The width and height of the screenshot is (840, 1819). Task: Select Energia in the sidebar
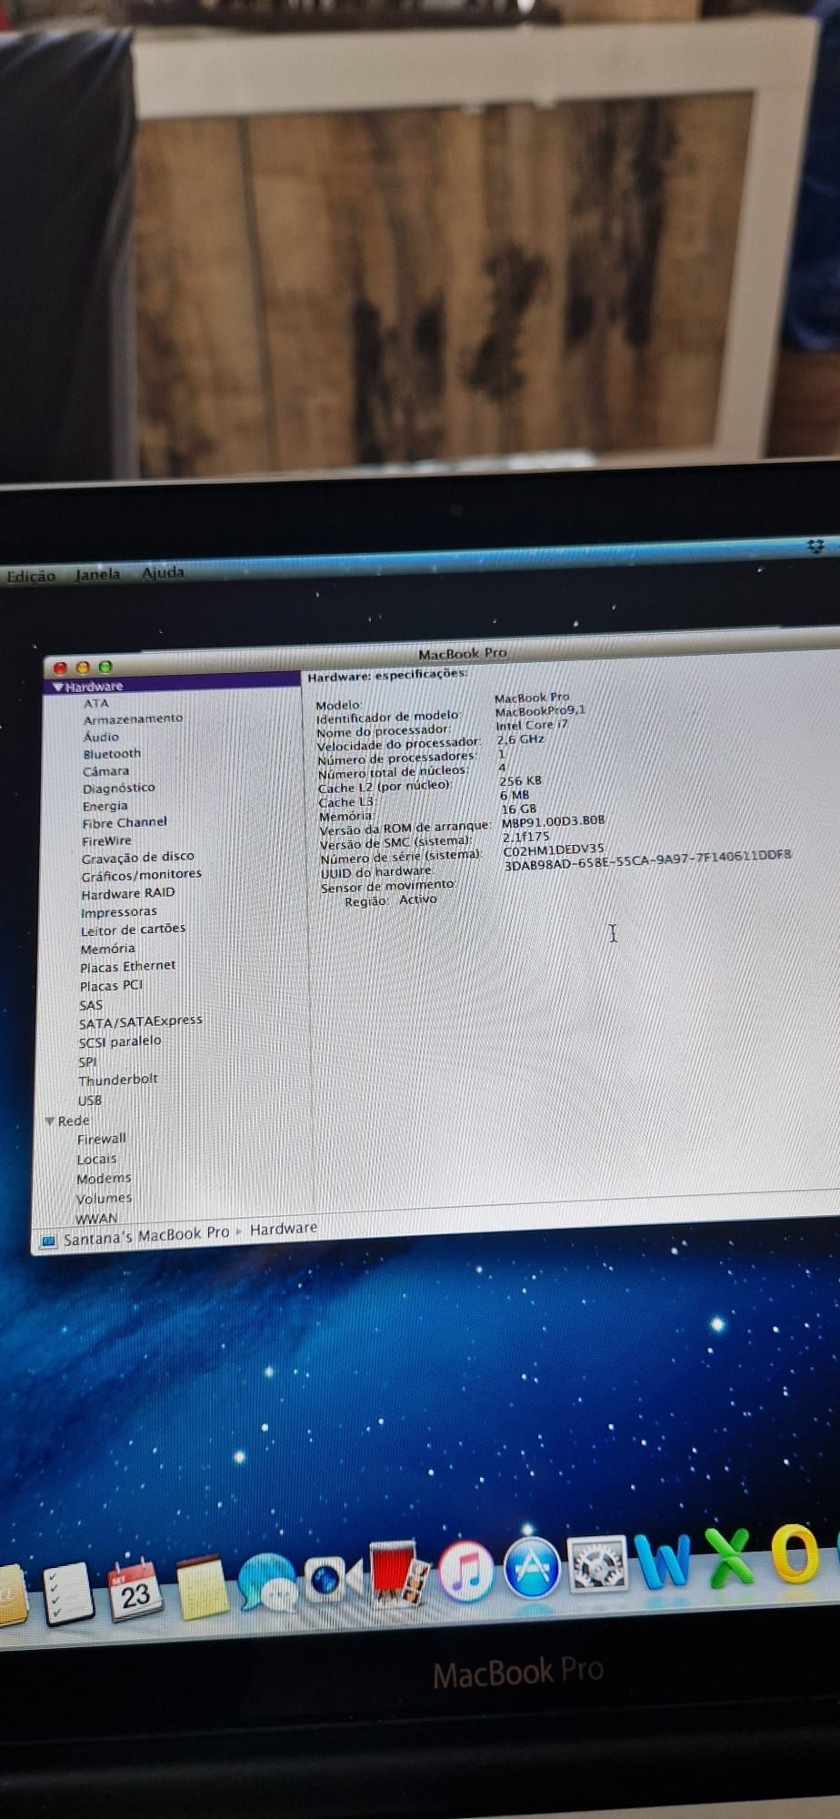105,806
